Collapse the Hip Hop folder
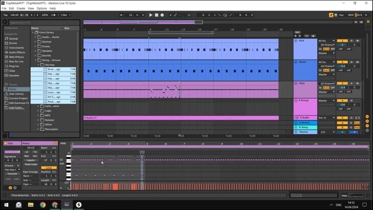This screenshot has width=373, height=210. [x=38, y=65]
